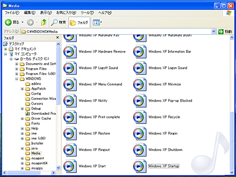Collapse ローカル ディスク (C:) node
Screen dimensions: 236x177
click(x=11, y=59)
